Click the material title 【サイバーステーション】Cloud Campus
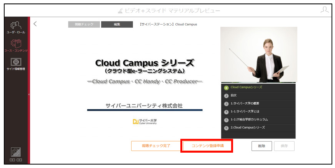The width and height of the screenshot is (335, 168). (168, 24)
